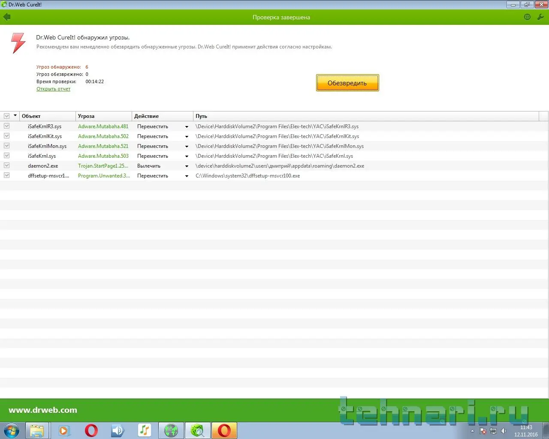This screenshot has width=549, height=439.
Task: Select the dffsetup-msvcr1... object name
Action: (48, 176)
